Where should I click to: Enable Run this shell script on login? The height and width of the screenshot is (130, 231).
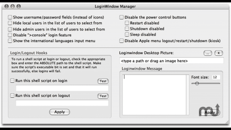click(x=12, y=81)
